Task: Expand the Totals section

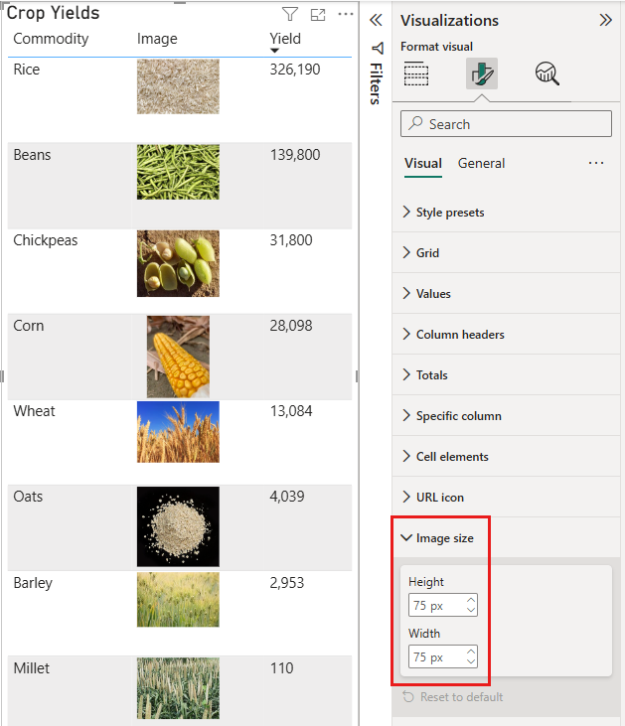Action: click(506, 375)
